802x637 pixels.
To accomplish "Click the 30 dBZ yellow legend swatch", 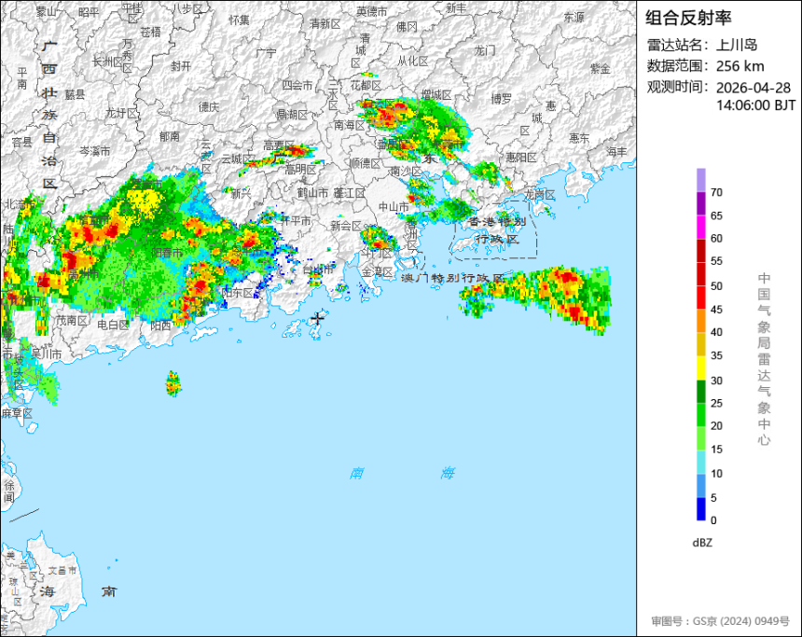I will tap(700, 367).
